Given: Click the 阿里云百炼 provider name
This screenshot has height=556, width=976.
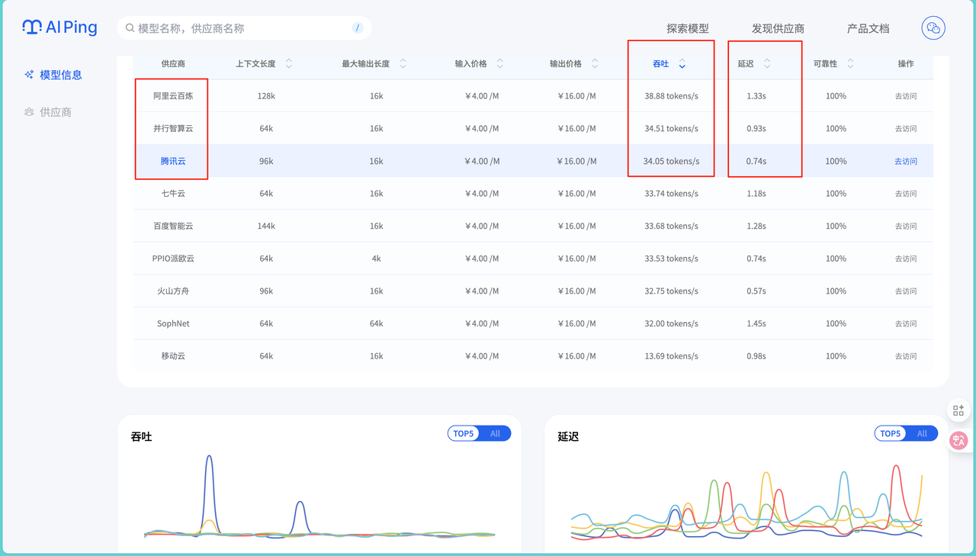Looking at the screenshot, I should tap(173, 96).
